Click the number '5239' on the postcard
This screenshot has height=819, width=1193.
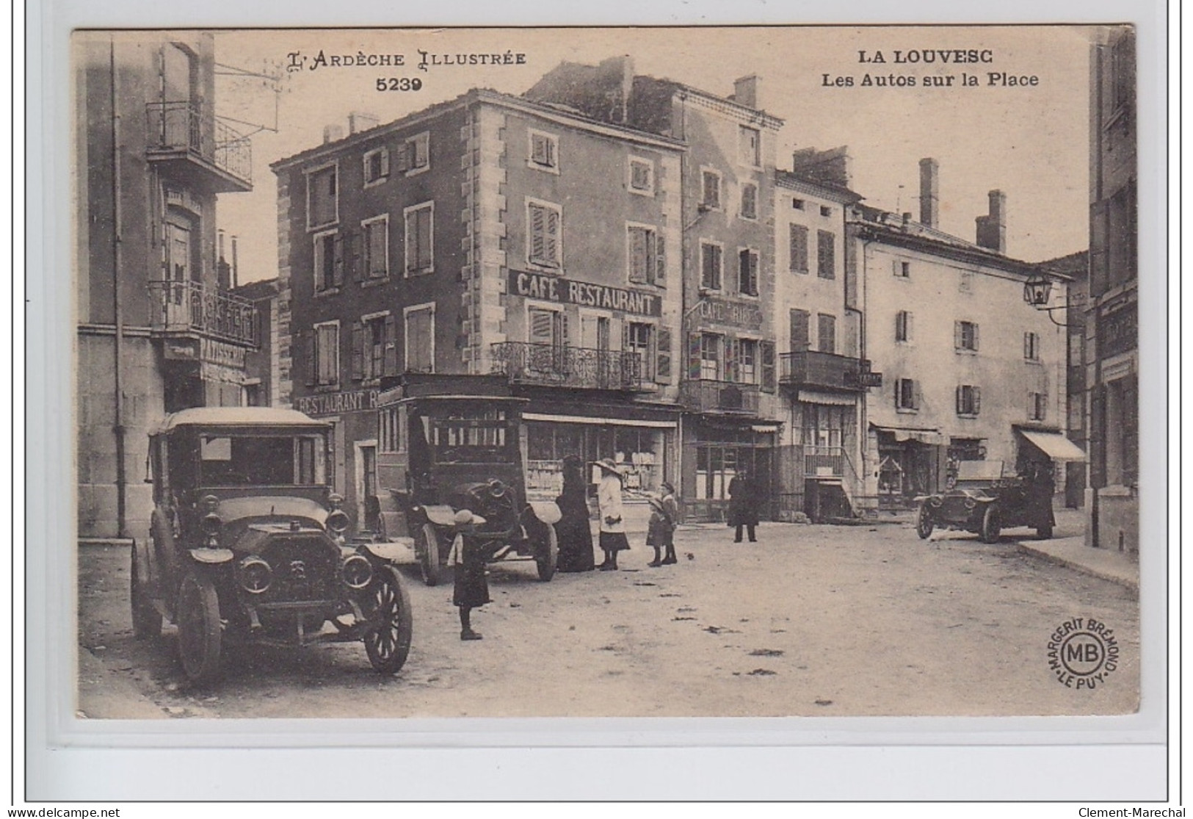click(398, 84)
